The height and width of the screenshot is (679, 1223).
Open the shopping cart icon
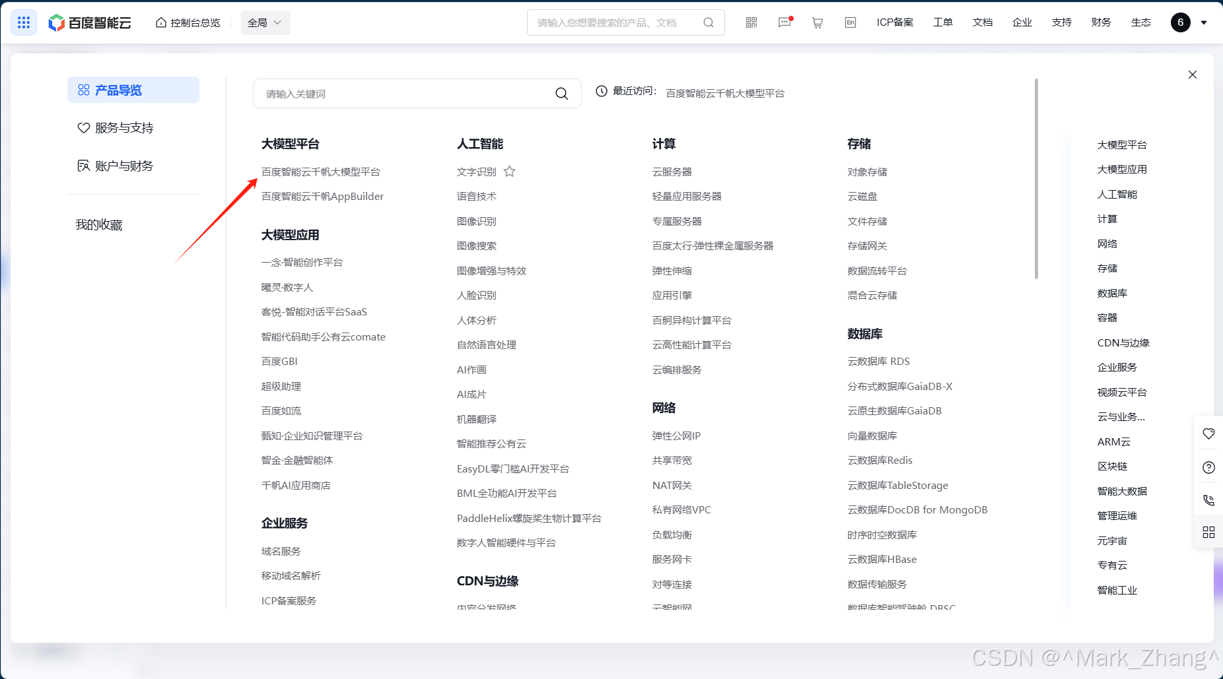[x=818, y=22]
